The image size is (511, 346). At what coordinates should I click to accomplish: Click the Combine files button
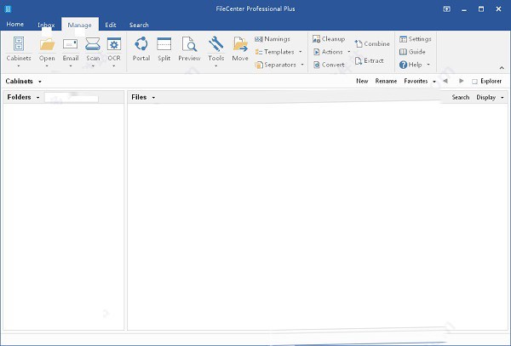tap(372, 44)
